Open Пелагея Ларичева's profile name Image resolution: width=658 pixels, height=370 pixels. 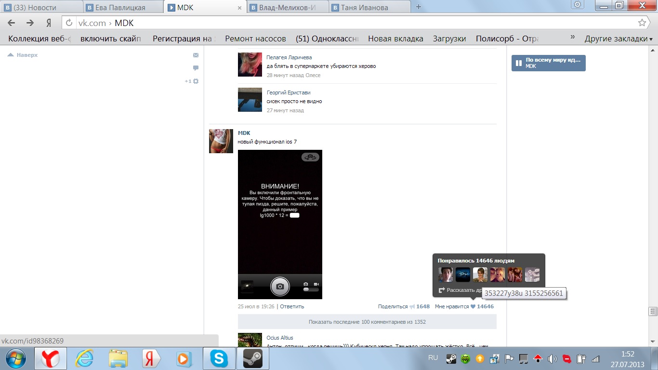[x=289, y=57]
